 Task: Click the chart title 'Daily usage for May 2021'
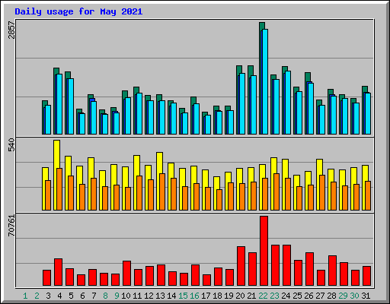click(x=78, y=11)
